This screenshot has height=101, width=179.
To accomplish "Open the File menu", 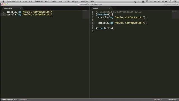I will point(25,1).
